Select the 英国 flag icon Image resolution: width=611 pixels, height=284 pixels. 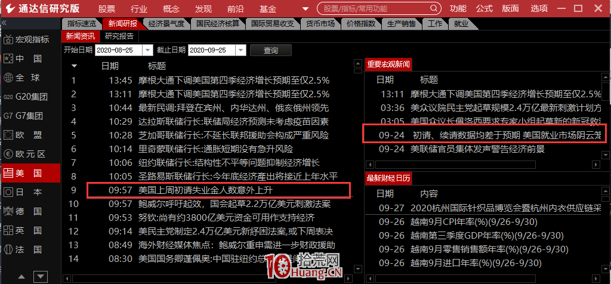(x=8, y=231)
